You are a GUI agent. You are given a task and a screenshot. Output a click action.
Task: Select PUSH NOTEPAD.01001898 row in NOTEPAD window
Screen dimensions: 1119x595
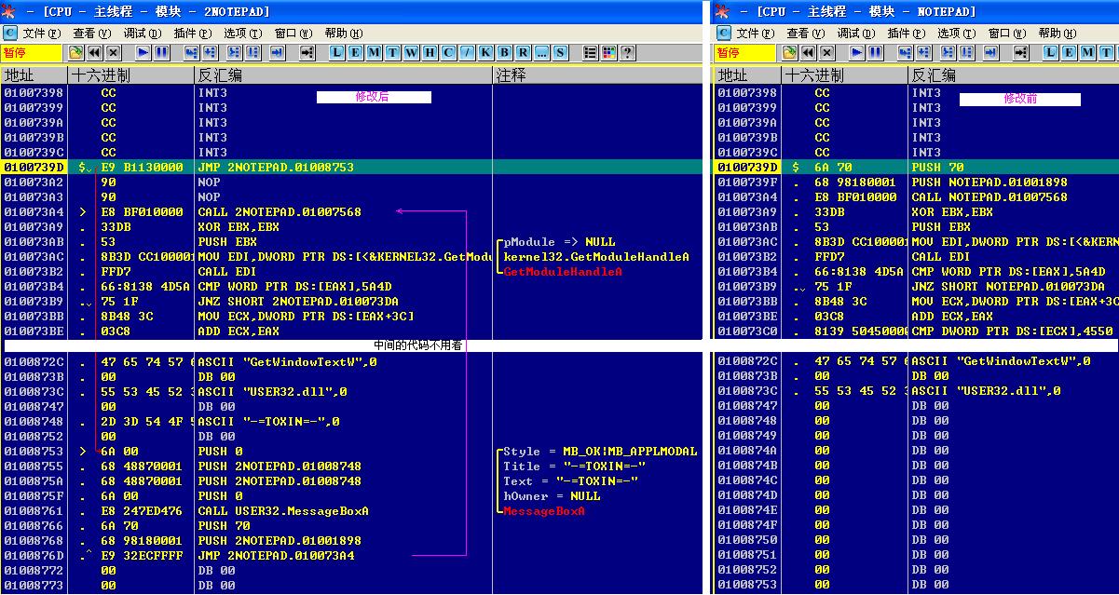coord(917,183)
